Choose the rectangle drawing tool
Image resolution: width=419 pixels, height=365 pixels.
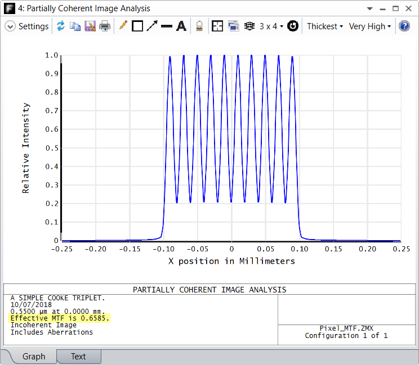pyautogui.click(x=137, y=26)
